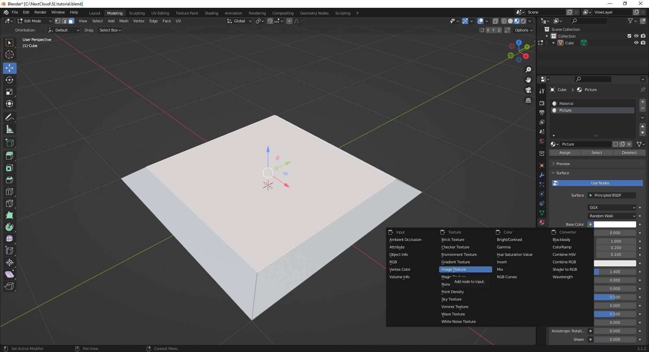Toggle camera view gizmo icon

pos(528,90)
